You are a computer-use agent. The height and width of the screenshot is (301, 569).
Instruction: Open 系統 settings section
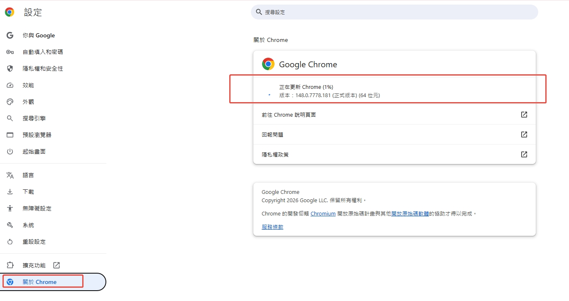pyautogui.click(x=53, y=225)
